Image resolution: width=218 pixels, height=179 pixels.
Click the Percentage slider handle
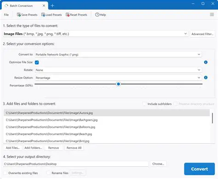[x=118, y=84]
